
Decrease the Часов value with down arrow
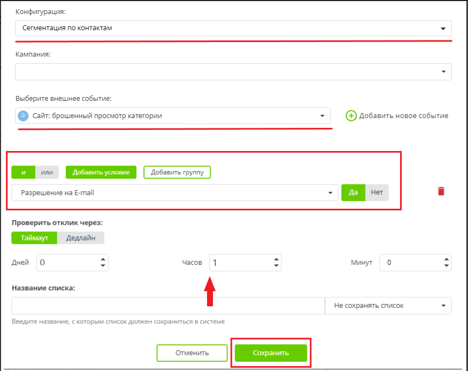(277, 266)
